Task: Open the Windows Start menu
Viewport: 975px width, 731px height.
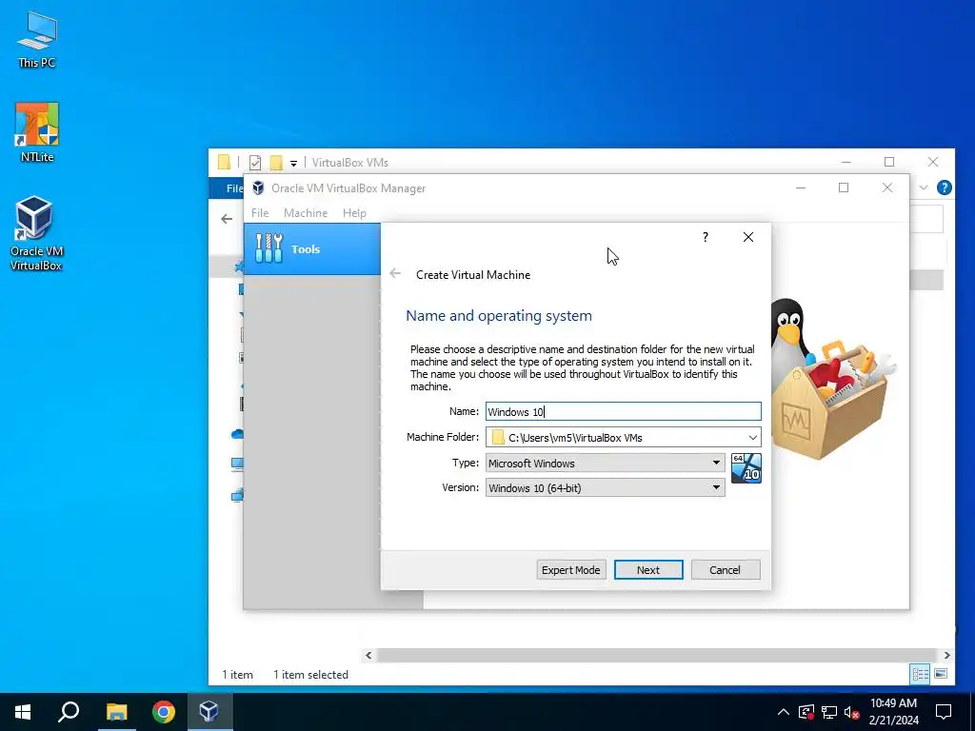Action: point(23,712)
